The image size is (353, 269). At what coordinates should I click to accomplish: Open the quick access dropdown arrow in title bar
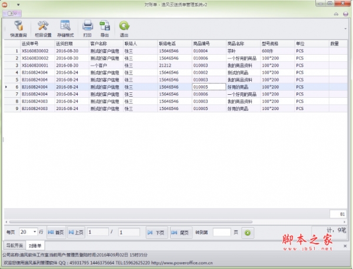[x=18, y=5]
